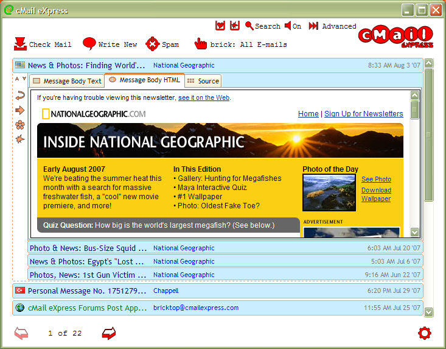Click sender Chappell
This screenshot has width=446, height=349.
pyautogui.click(x=166, y=291)
